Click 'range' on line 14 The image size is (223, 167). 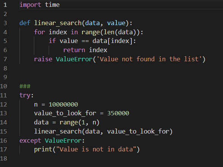coord(69,122)
